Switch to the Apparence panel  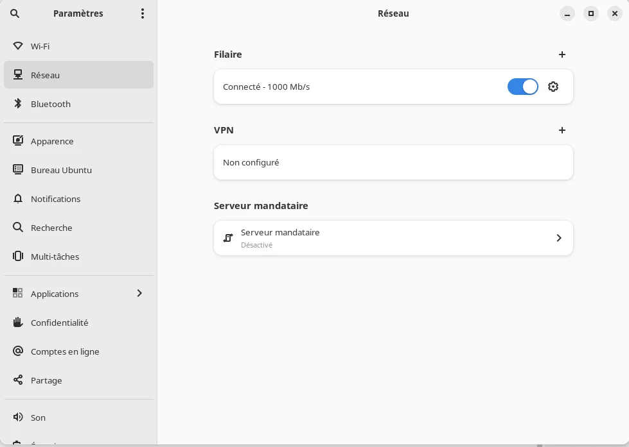78,141
